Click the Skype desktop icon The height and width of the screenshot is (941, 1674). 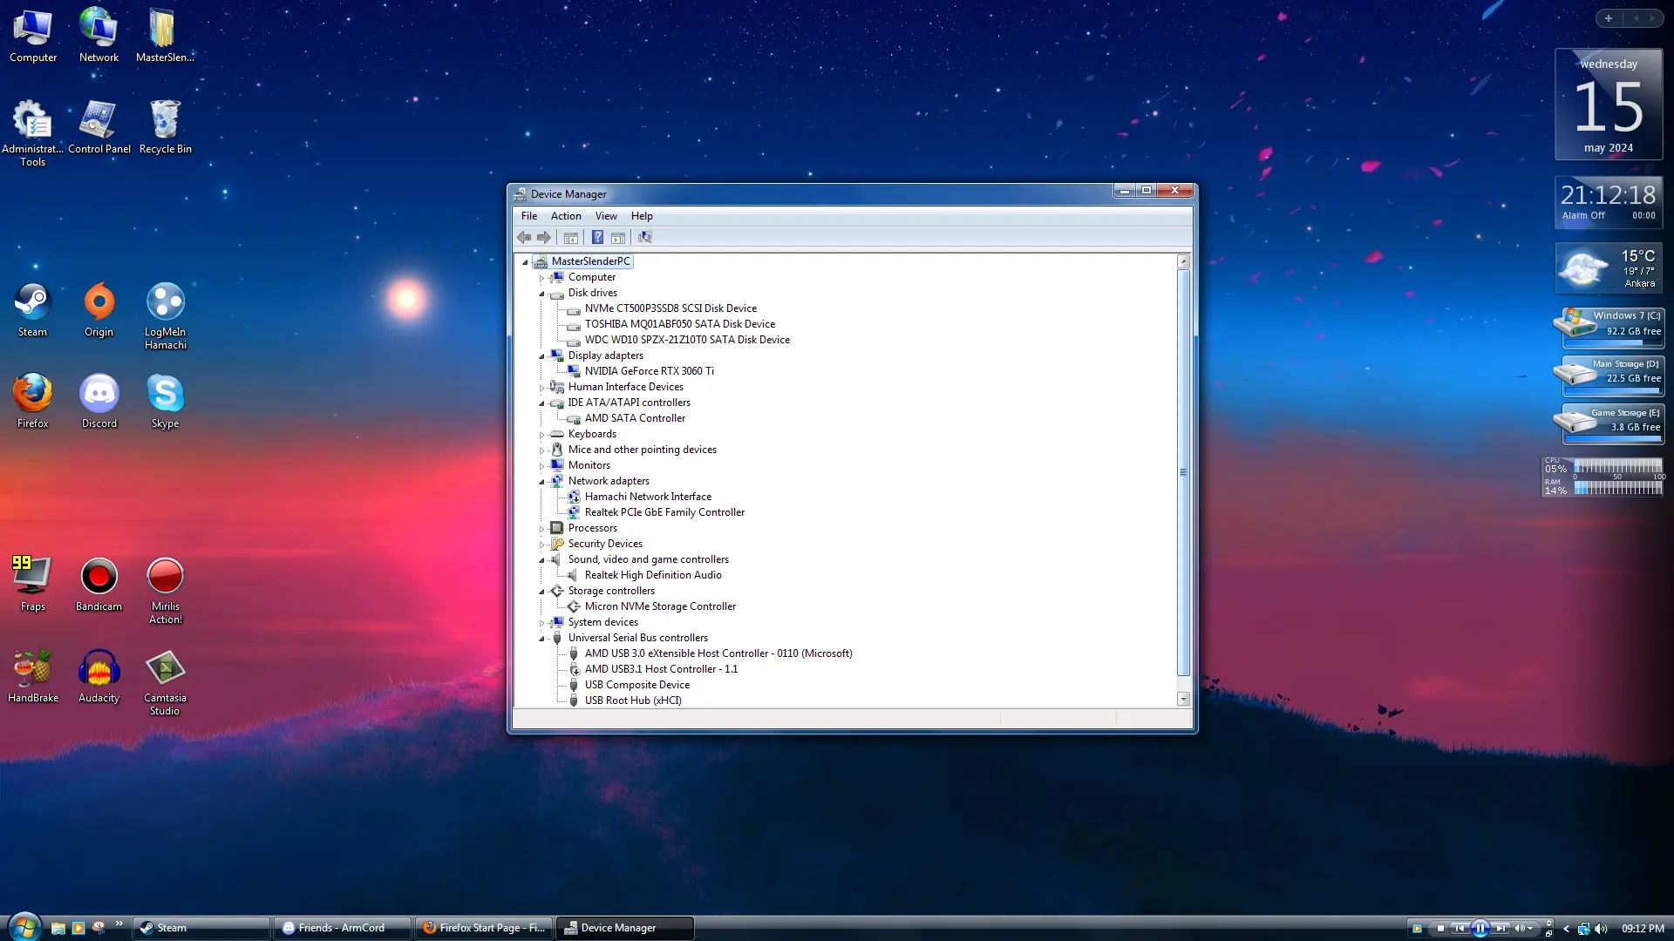pyautogui.click(x=165, y=402)
